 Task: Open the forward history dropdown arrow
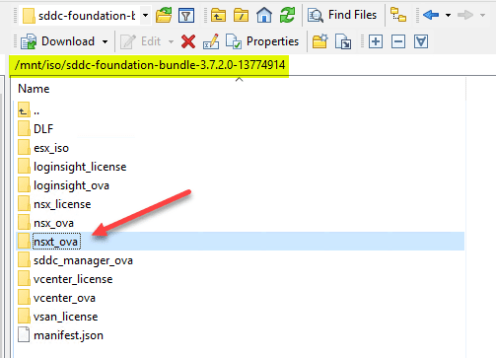click(x=482, y=15)
